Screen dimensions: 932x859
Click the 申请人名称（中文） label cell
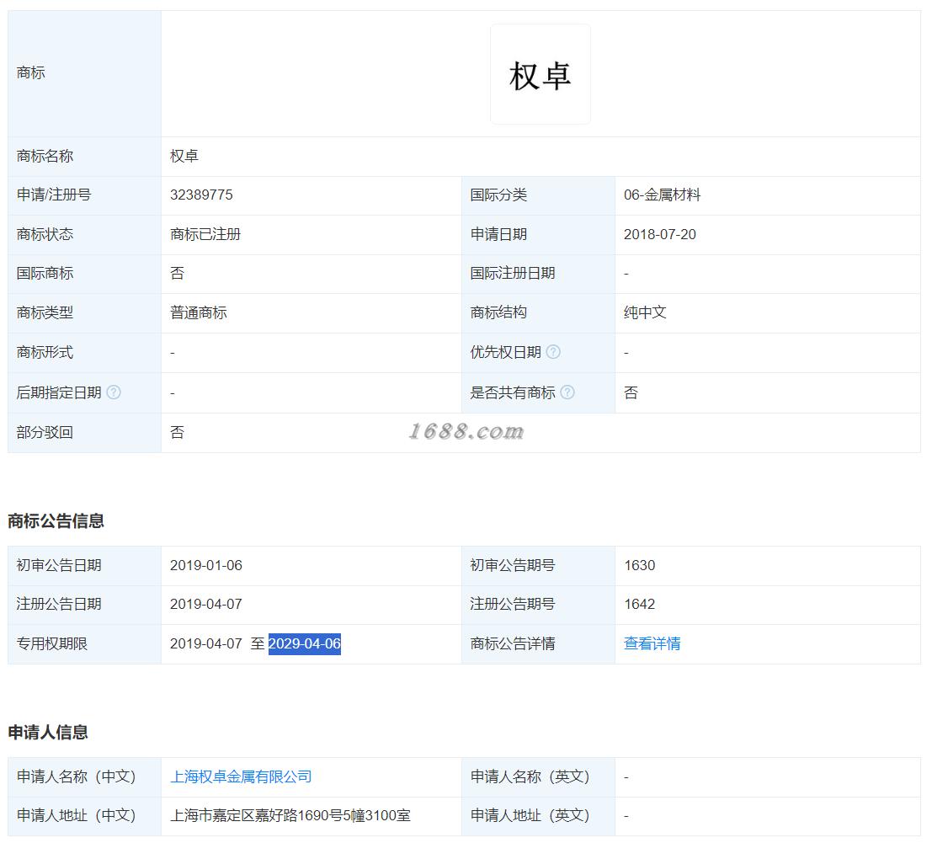click(x=84, y=777)
